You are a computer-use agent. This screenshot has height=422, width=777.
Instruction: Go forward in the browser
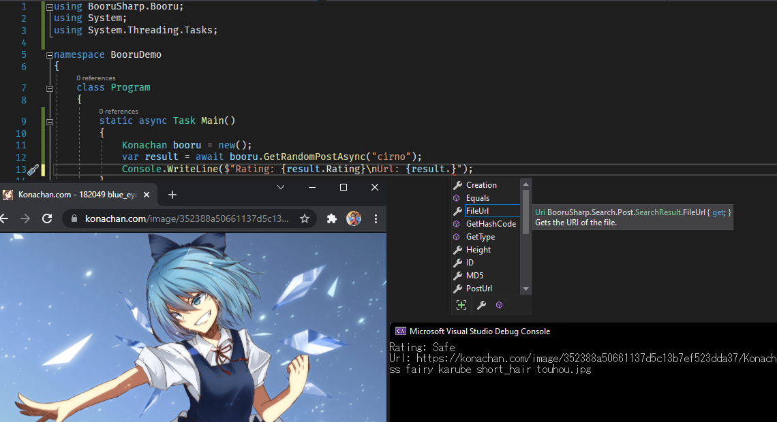coord(25,218)
